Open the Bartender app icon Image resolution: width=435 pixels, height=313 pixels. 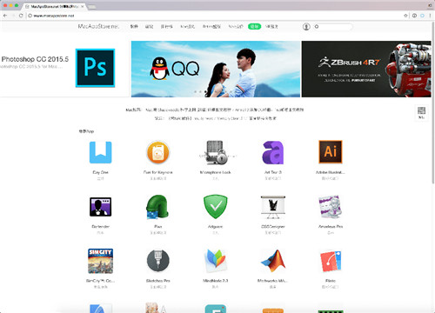click(x=100, y=207)
